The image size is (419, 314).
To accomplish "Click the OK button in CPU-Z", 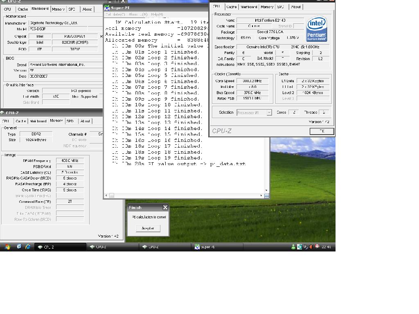I will pos(322,131).
